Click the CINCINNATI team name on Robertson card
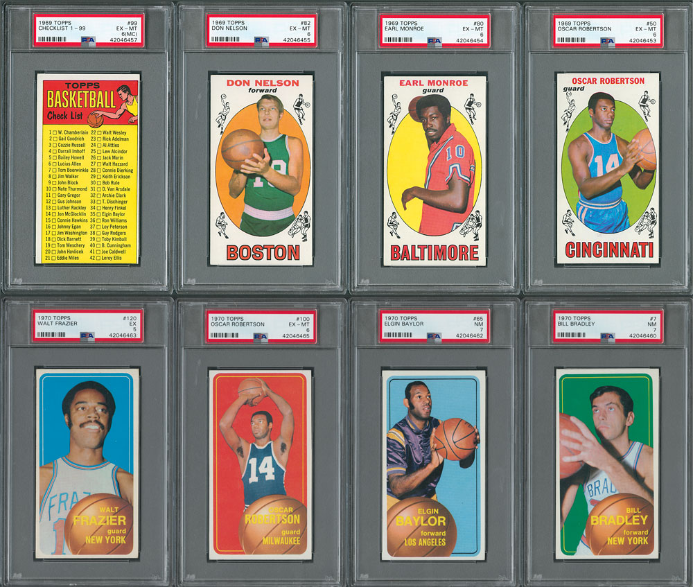 coord(608,250)
